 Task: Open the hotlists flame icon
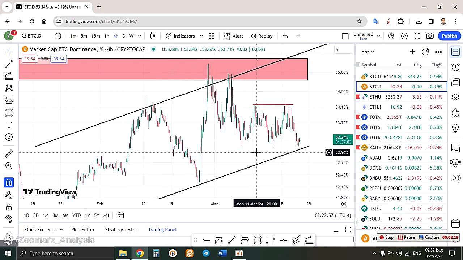coord(455,112)
